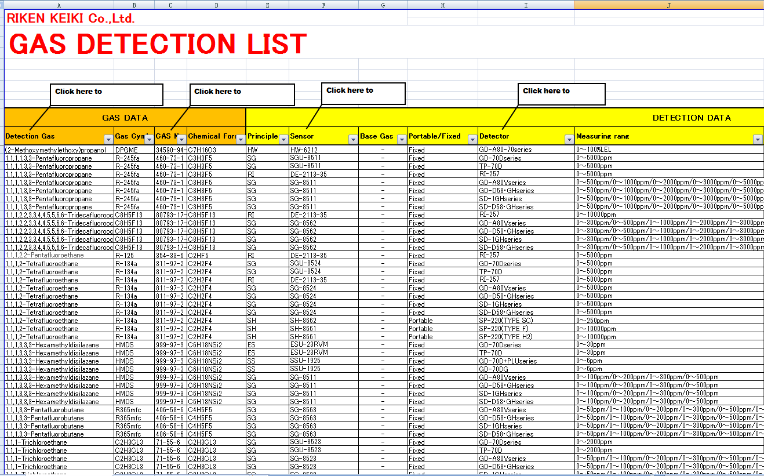Select column C header
The width and height of the screenshot is (764, 476).
click(170, 5)
